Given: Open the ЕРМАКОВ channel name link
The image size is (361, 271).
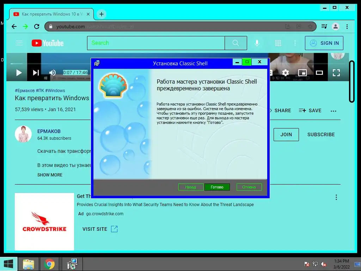Looking at the screenshot, I should coord(49,131).
